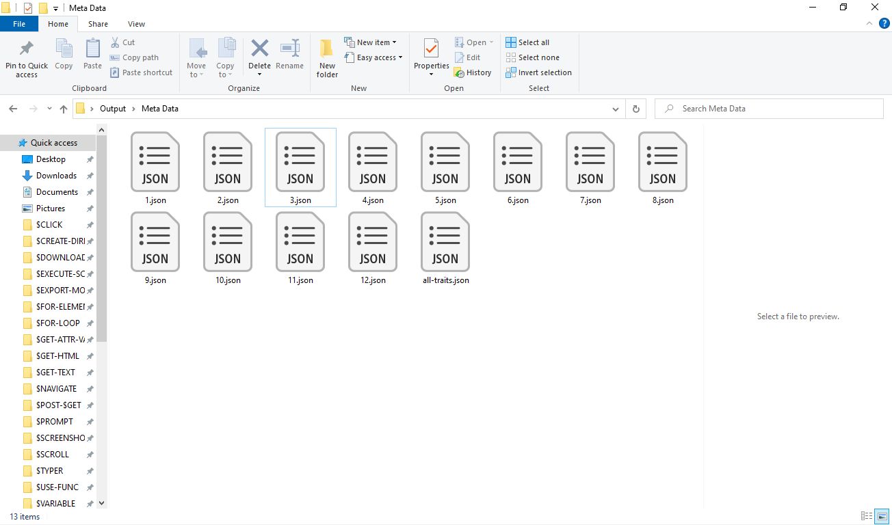Screen dimensions: 892x525
Task: Select the 11.json file
Action: pos(300,247)
